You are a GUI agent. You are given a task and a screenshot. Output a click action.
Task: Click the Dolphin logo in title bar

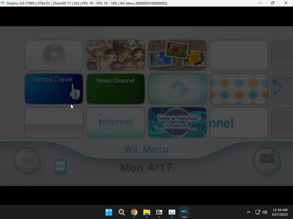point(3,3)
